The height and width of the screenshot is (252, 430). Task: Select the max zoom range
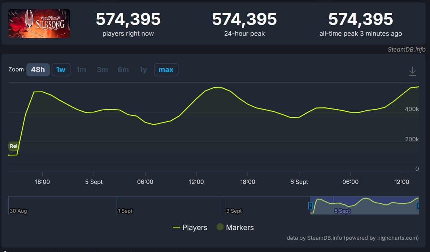[x=166, y=70]
